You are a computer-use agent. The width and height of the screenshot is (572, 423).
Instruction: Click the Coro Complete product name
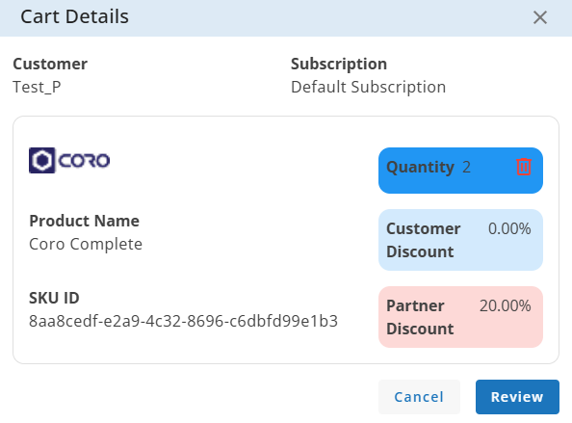[86, 244]
